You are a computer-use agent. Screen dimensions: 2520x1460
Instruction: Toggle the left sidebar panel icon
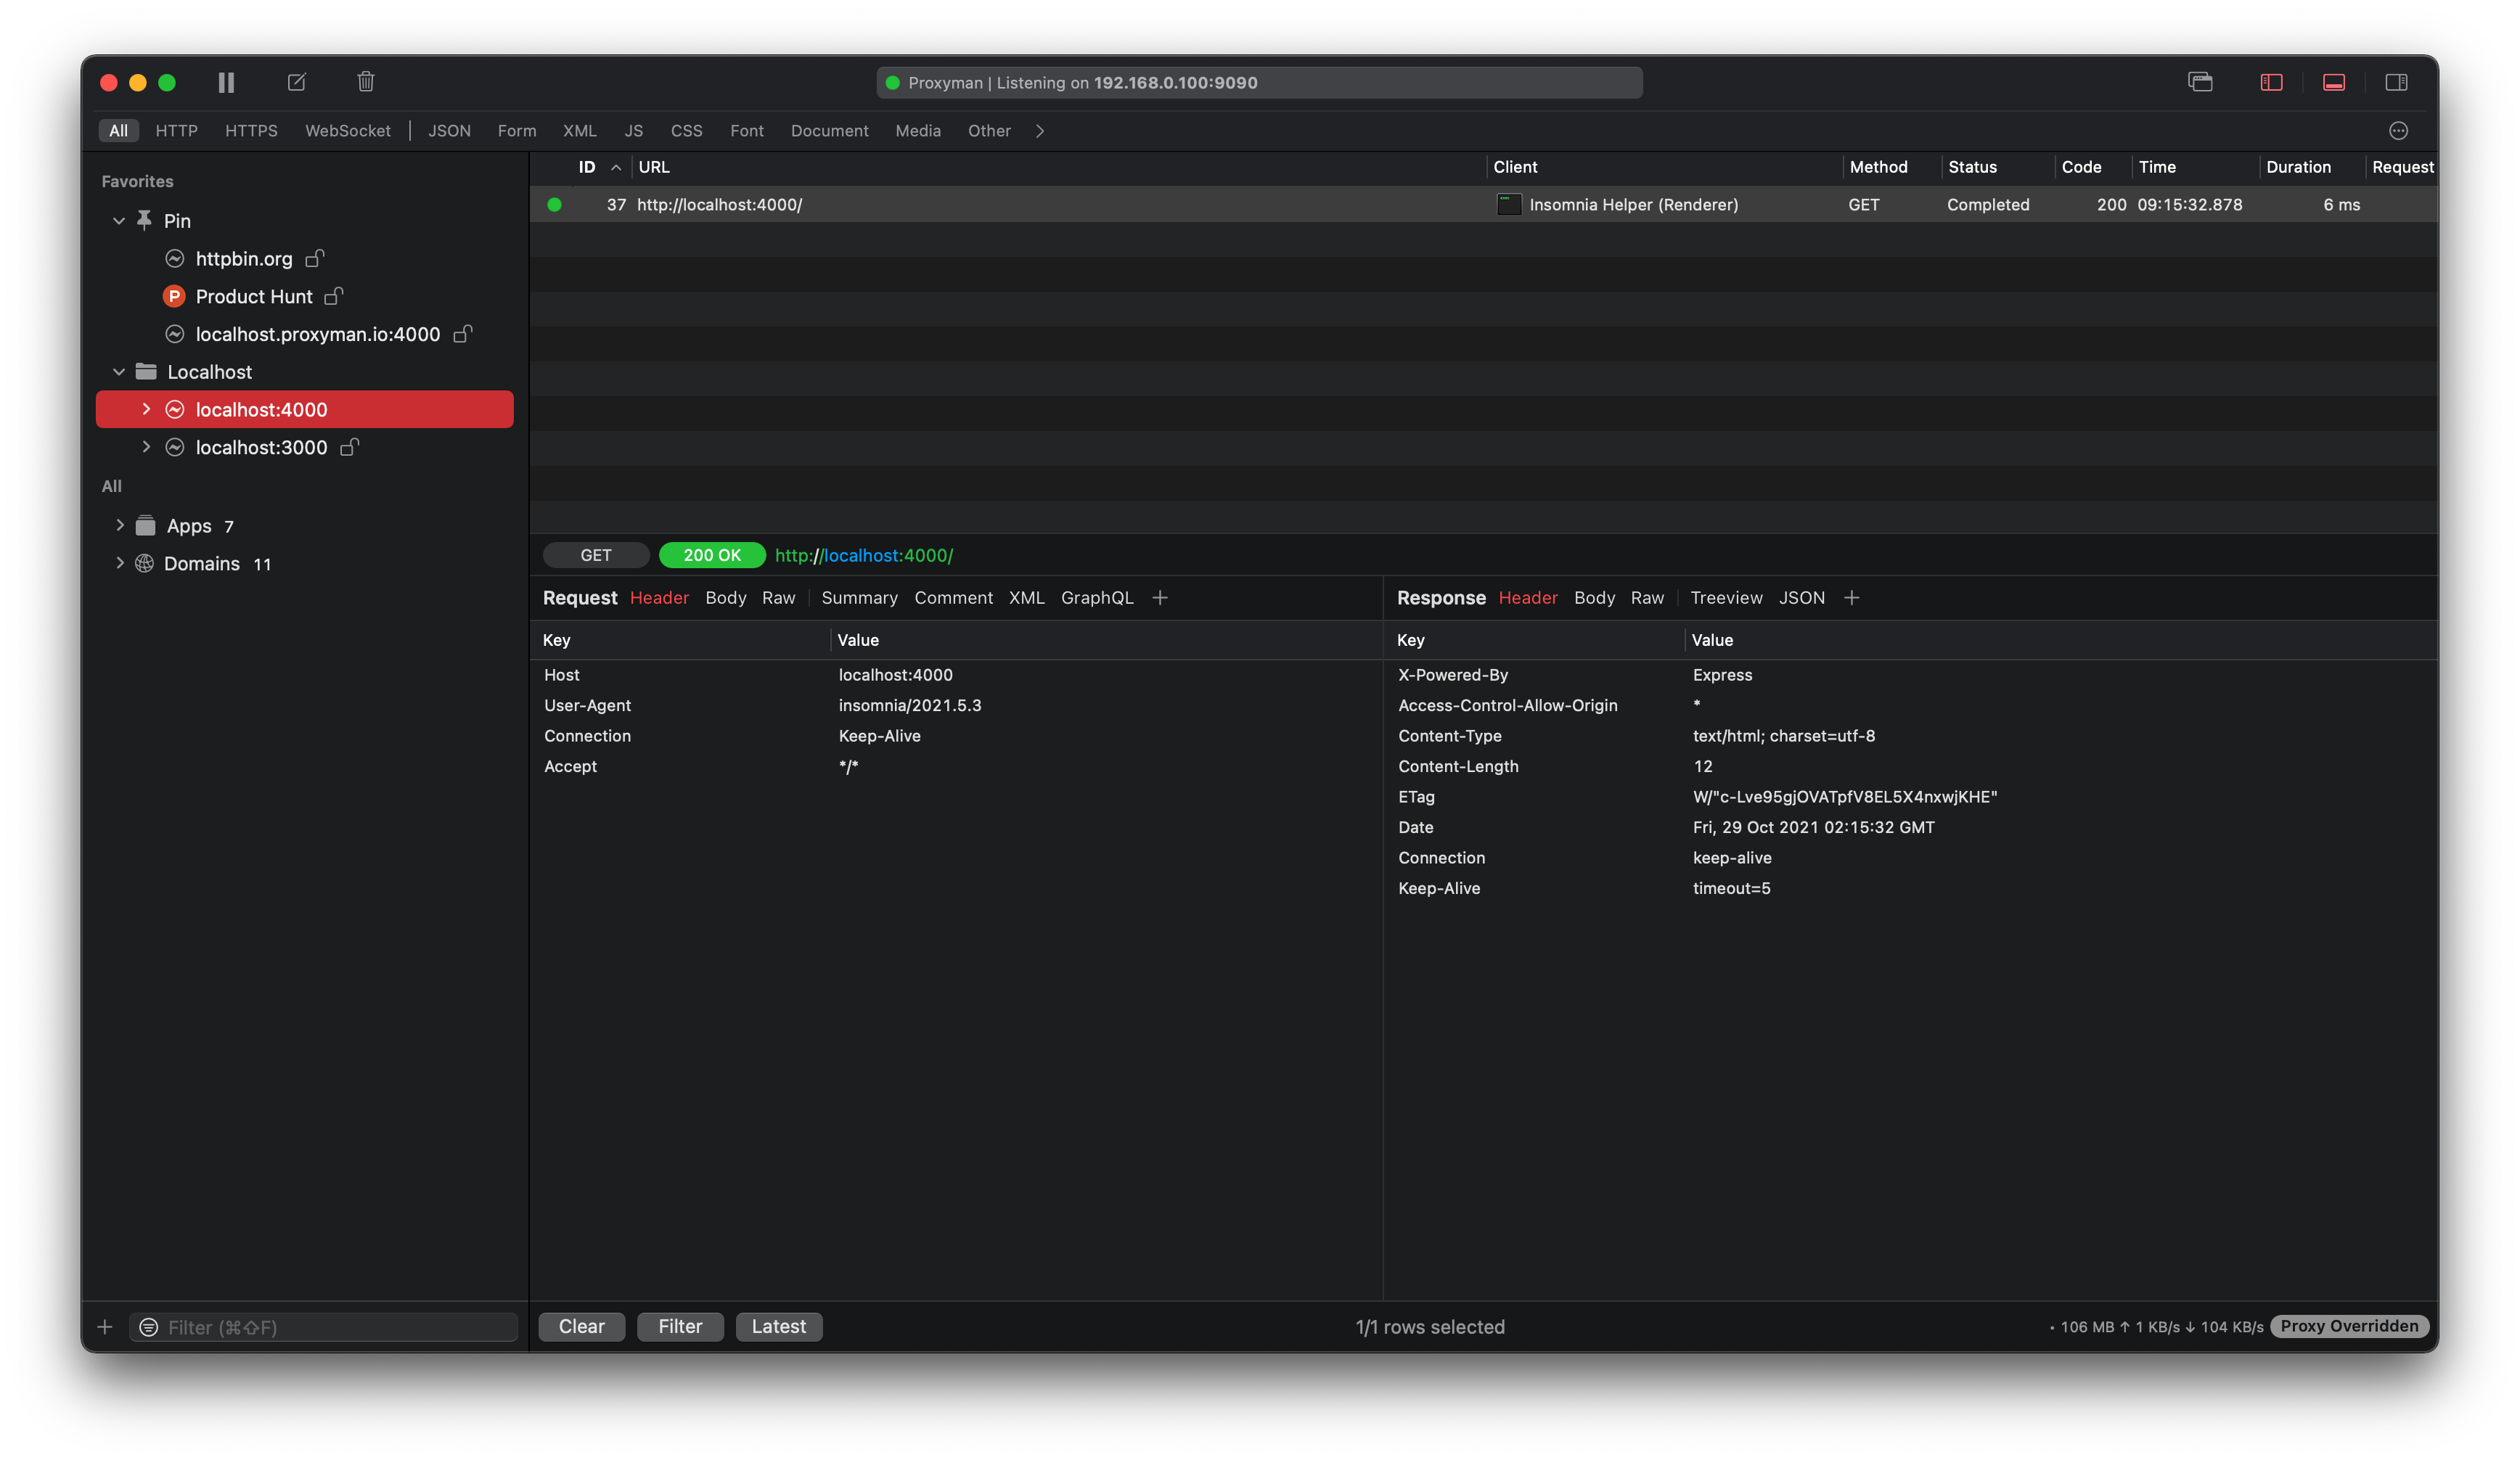[x=2270, y=82]
